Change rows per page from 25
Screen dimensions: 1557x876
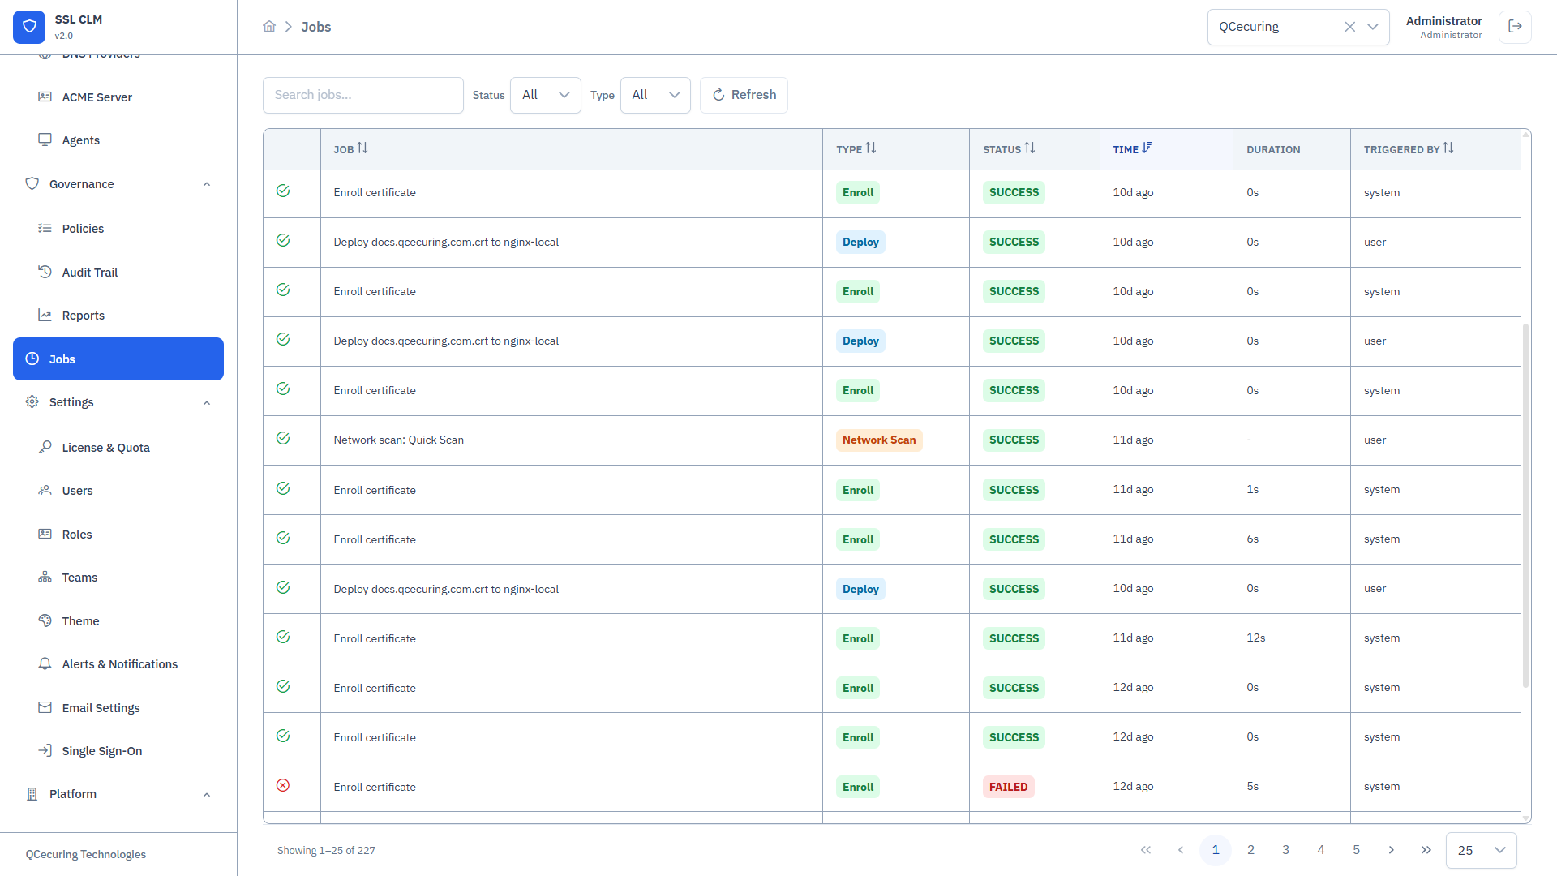click(x=1481, y=850)
